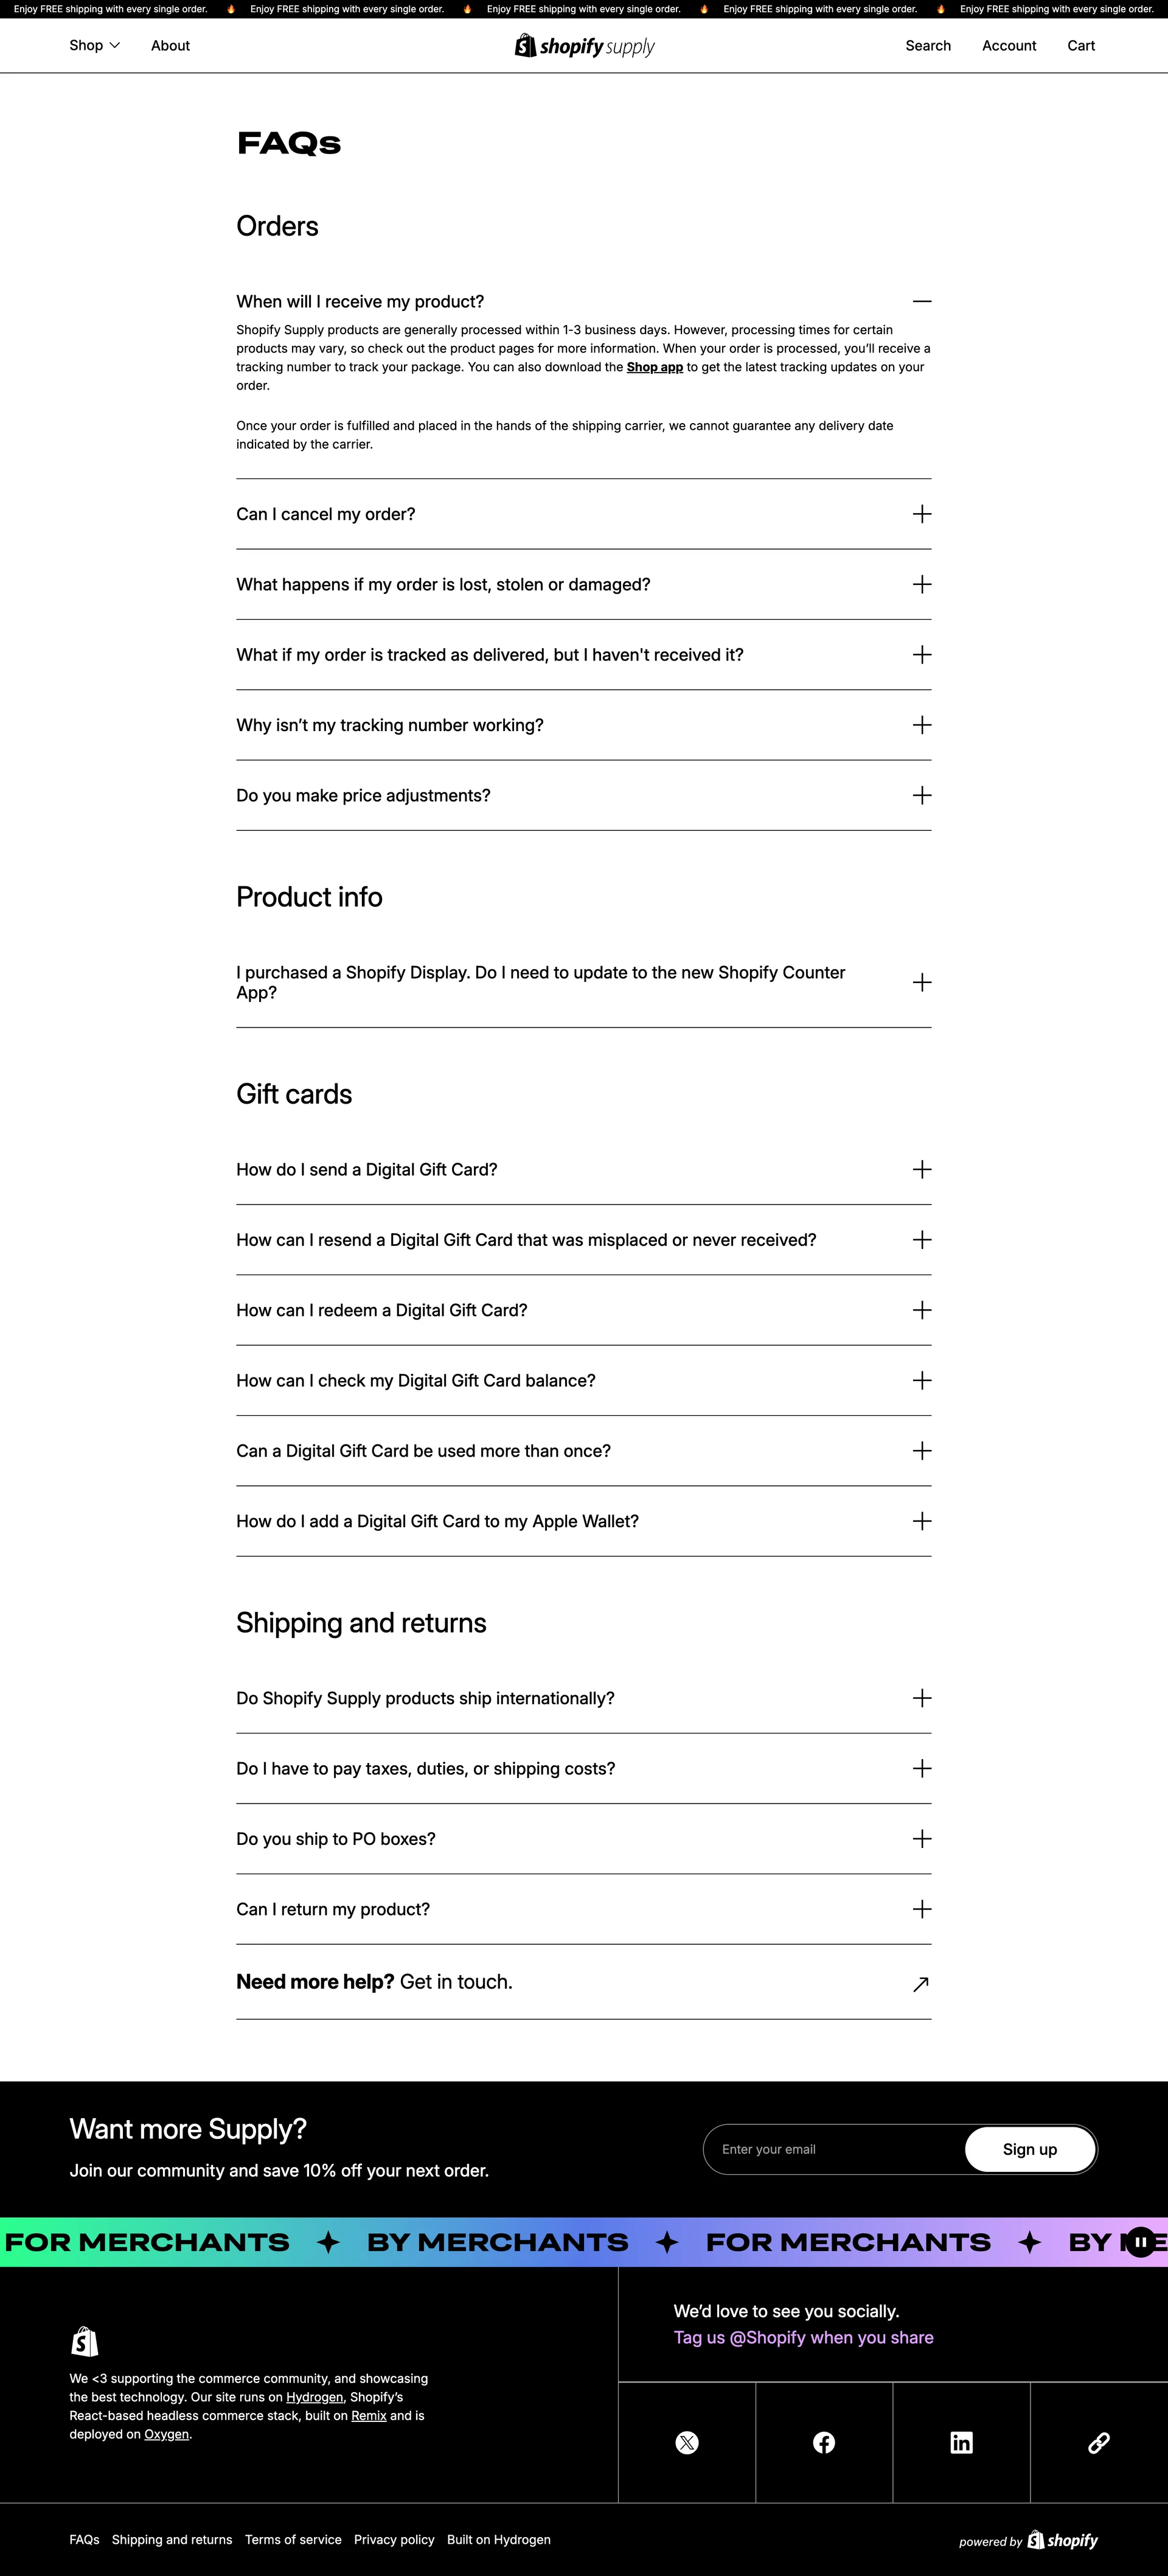Screen dimensions: 1168x2576
Task: Collapse the 'When will I receive my product?' answer
Action: [921, 301]
